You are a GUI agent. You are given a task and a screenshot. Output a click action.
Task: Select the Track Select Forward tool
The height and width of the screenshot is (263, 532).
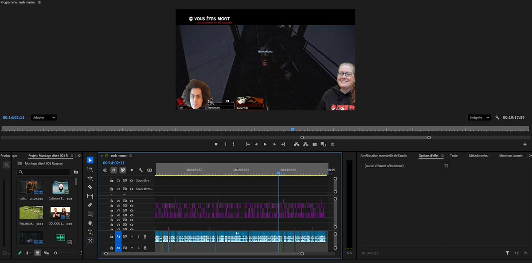click(90, 169)
